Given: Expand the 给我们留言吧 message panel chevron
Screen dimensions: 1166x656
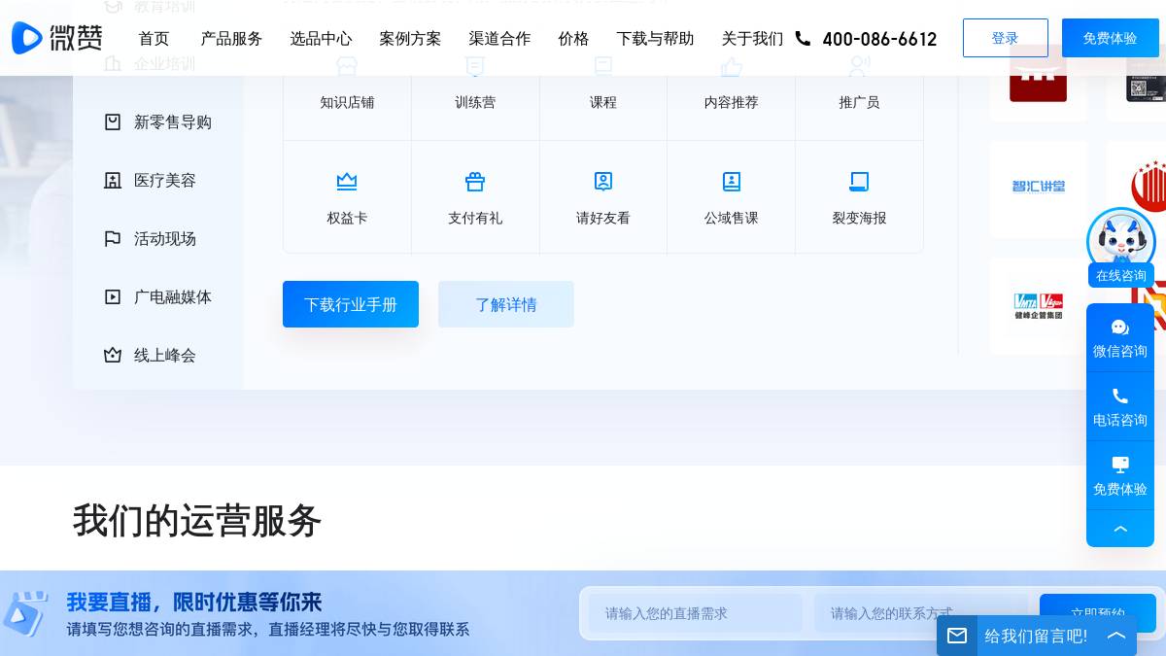Looking at the screenshot, I should click(x=1116, y=636).
